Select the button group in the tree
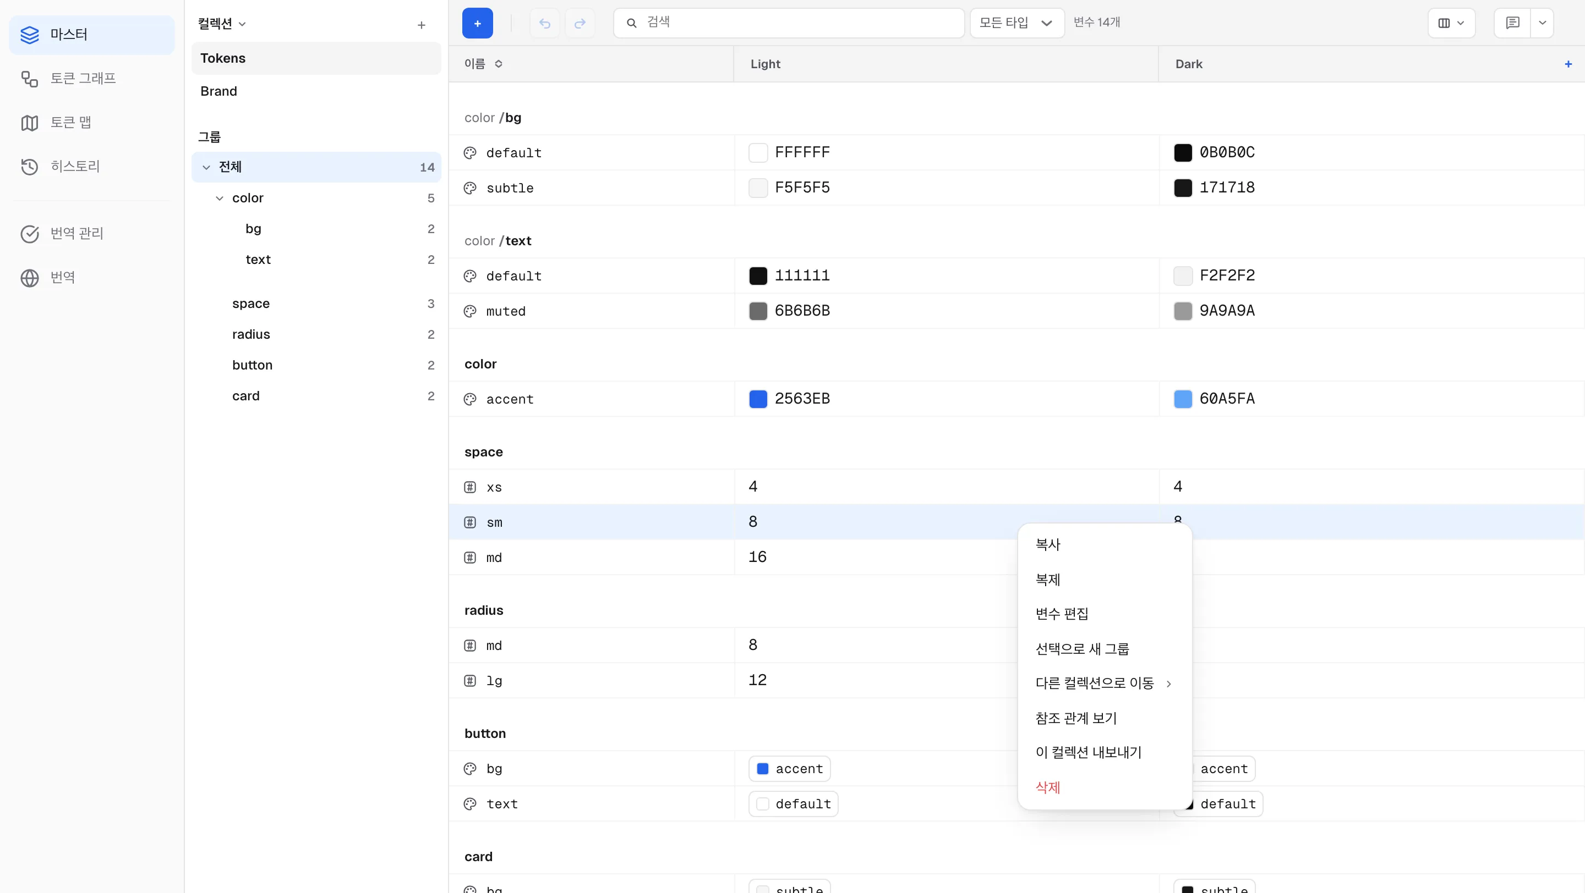 pos(316,365)
